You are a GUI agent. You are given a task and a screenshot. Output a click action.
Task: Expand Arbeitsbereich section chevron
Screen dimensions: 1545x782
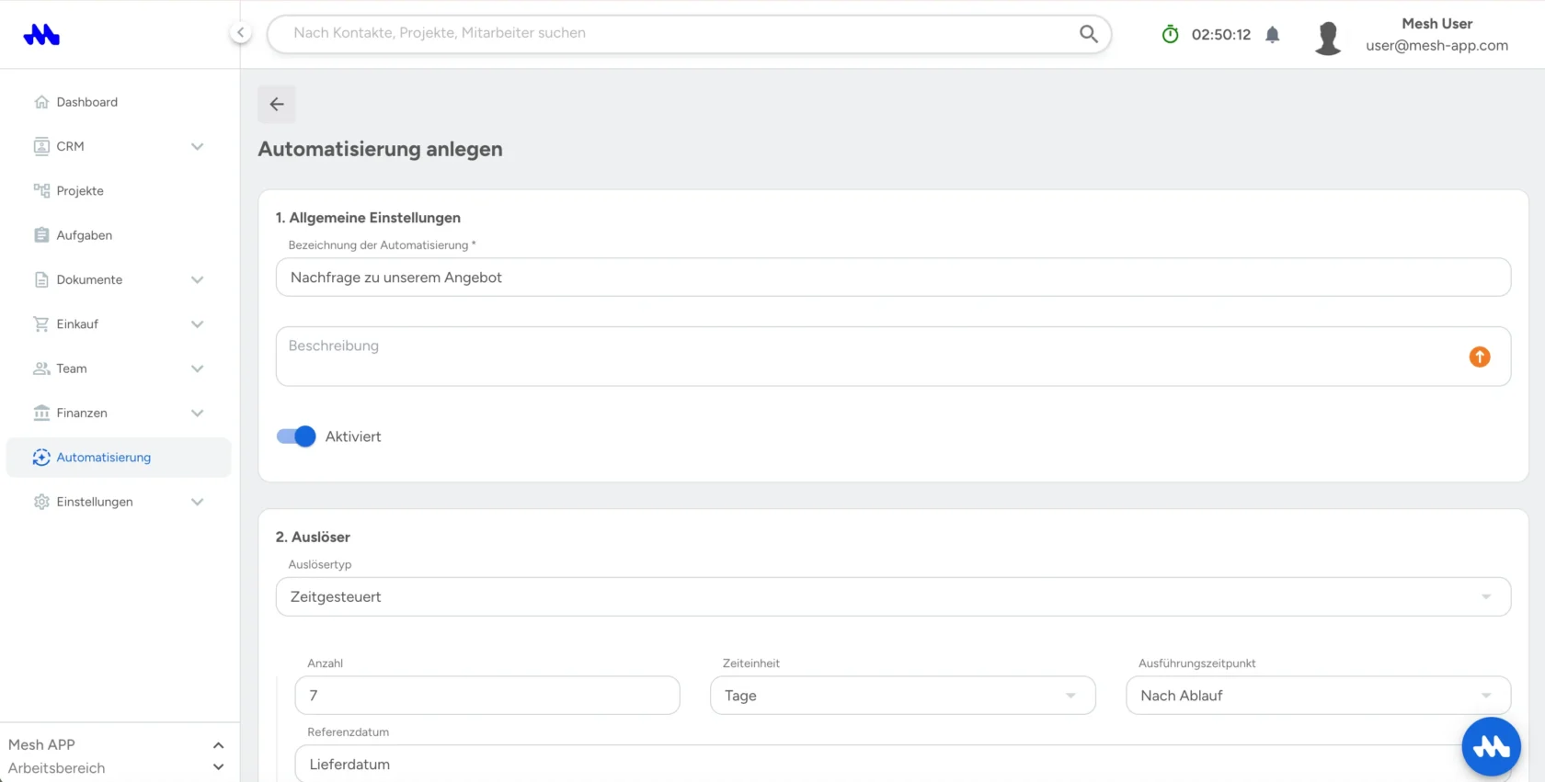pos(218,767)
